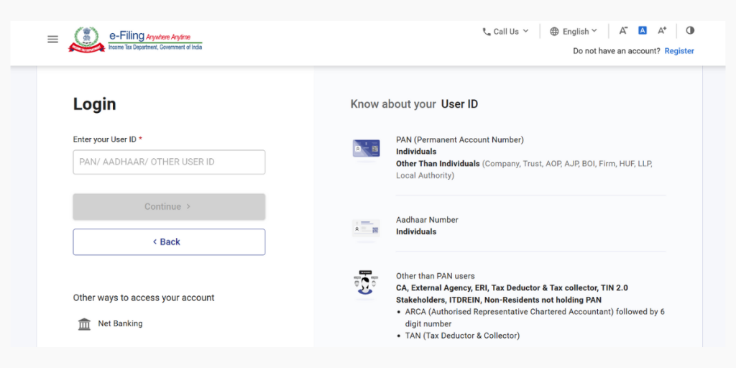
Task: Click the globe language icon
Action: (554, 32)
